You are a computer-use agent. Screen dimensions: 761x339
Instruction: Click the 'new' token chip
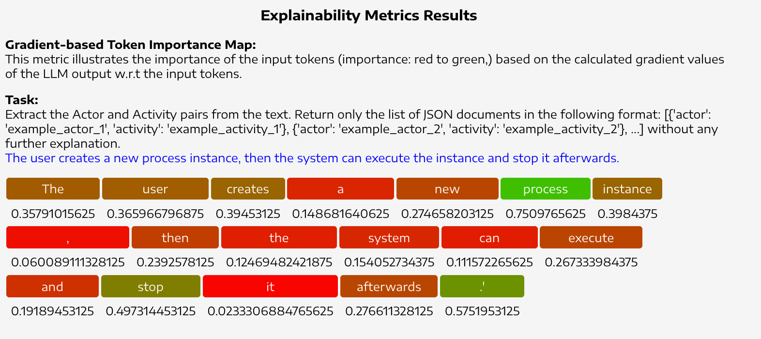point(447,189)
